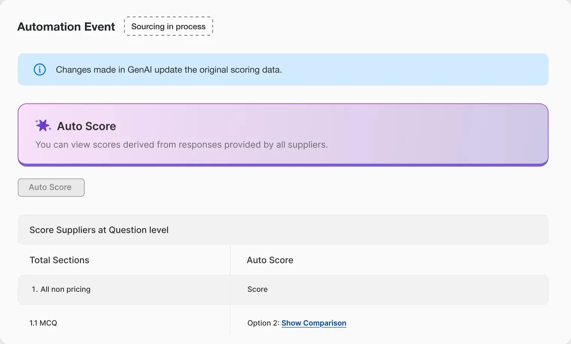Click empty area of the blue info banner
571x344 pixels.
click(x=413, y=69)
